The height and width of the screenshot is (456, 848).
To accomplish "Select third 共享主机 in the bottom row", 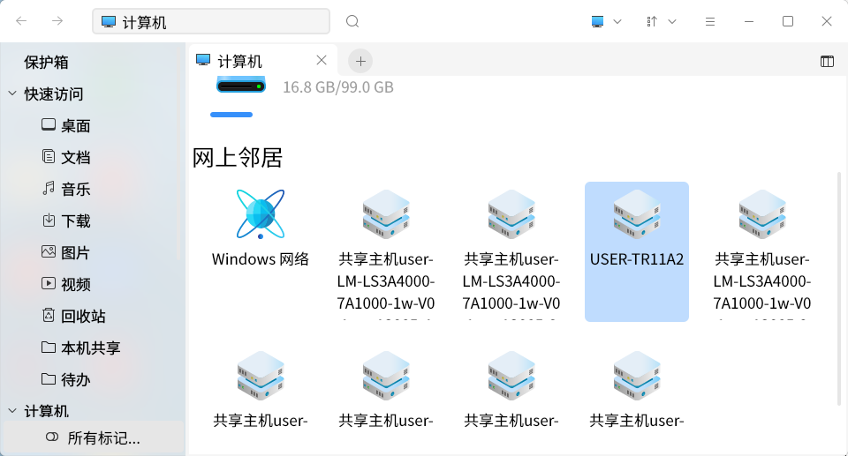I will tap(511, 390).
